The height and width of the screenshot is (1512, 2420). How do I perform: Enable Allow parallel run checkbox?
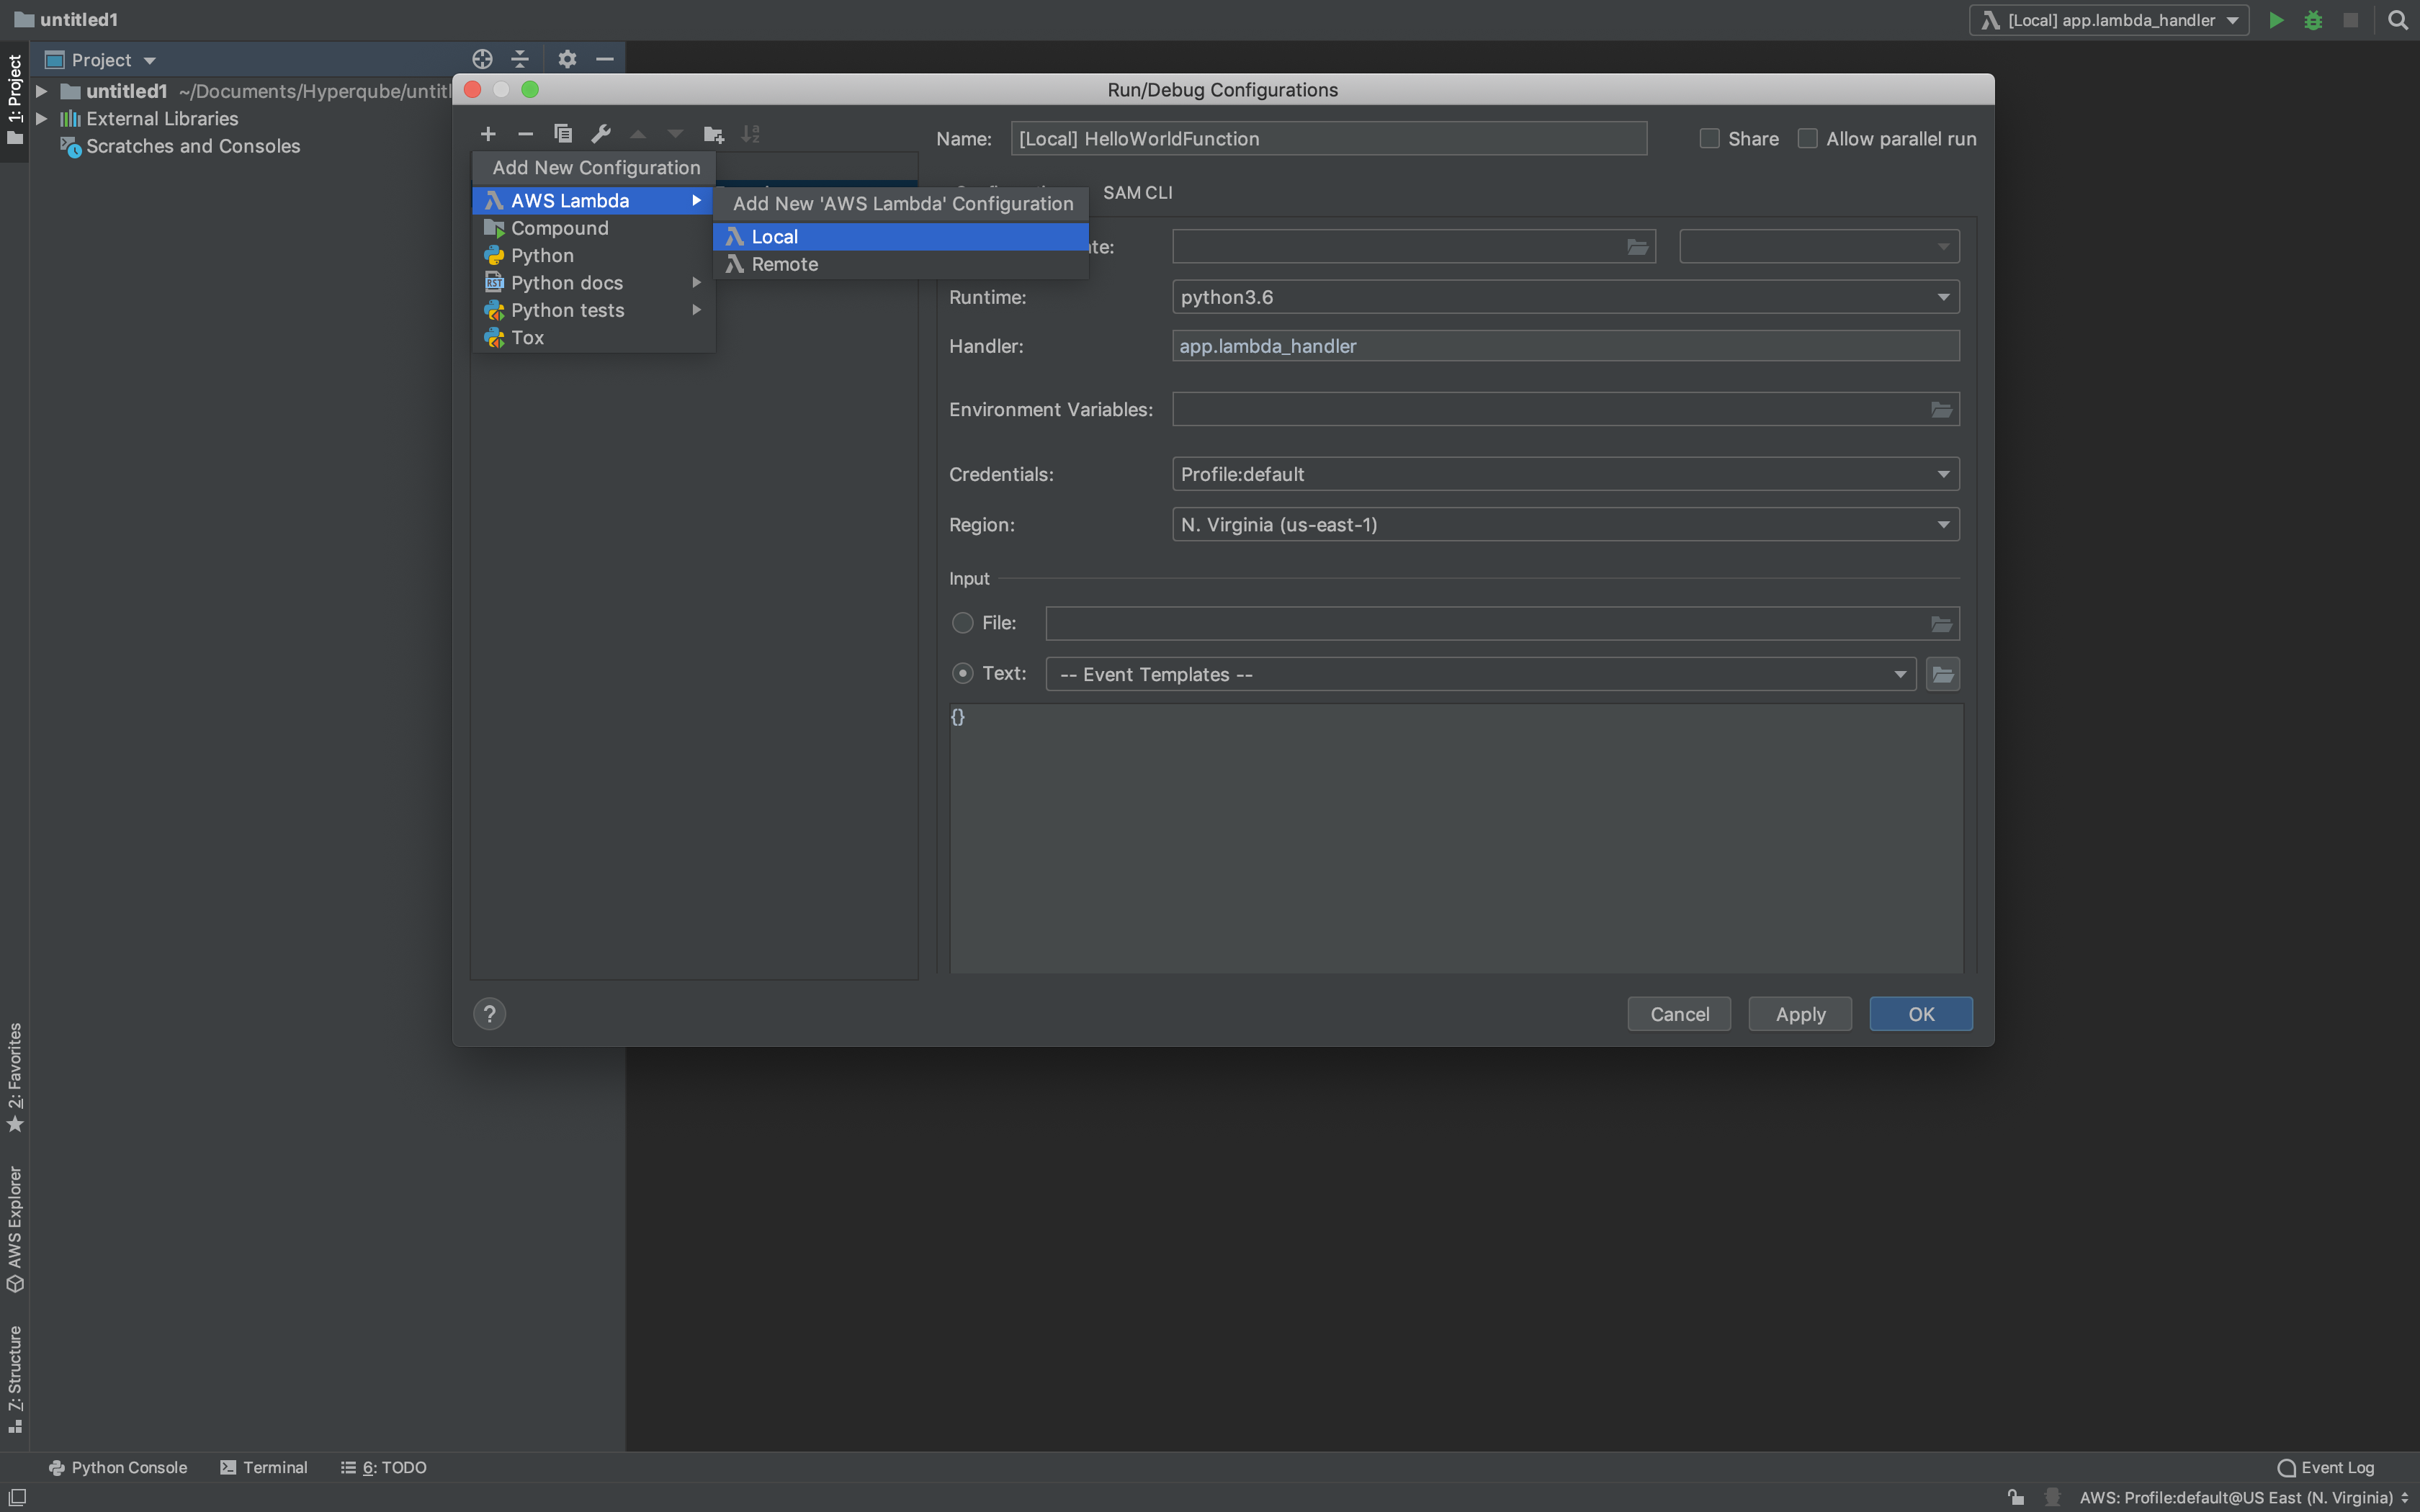(x=1808, y=139)
